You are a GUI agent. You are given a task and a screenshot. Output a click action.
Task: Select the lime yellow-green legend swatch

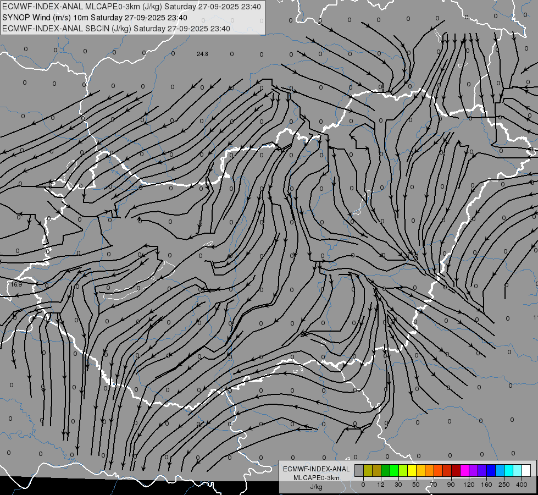pos(403,470)
